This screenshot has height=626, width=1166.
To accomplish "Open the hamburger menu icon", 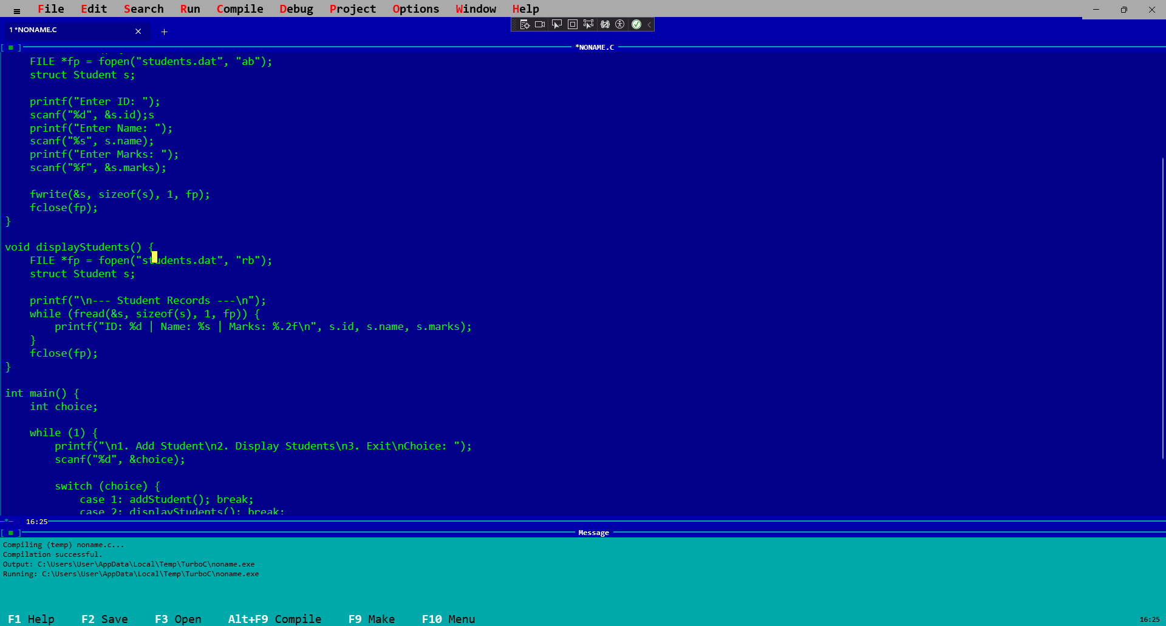I will click(x=16, y=10).
